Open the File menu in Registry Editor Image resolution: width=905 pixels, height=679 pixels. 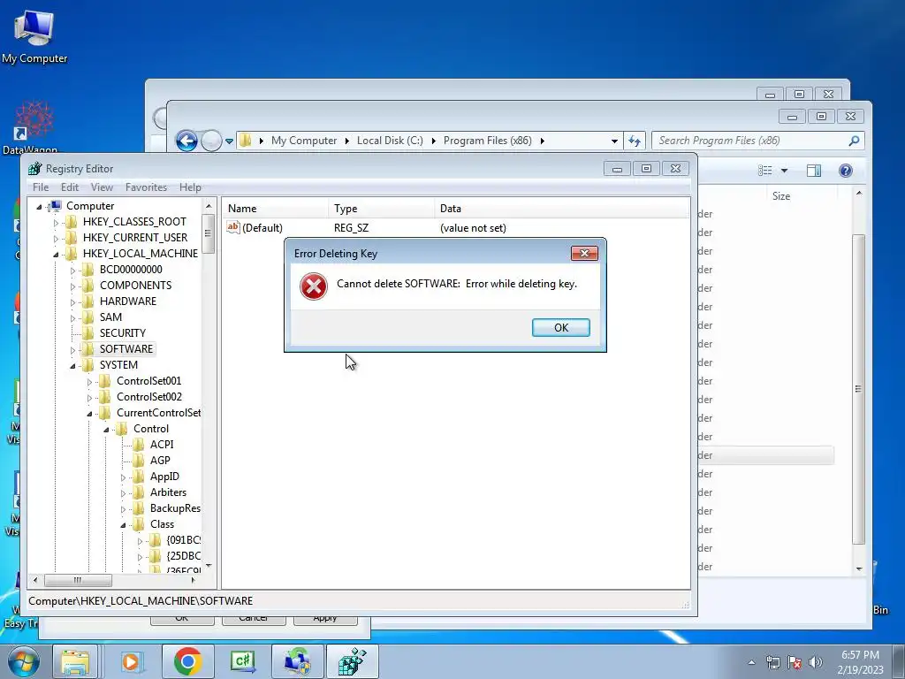pos(41,187)
